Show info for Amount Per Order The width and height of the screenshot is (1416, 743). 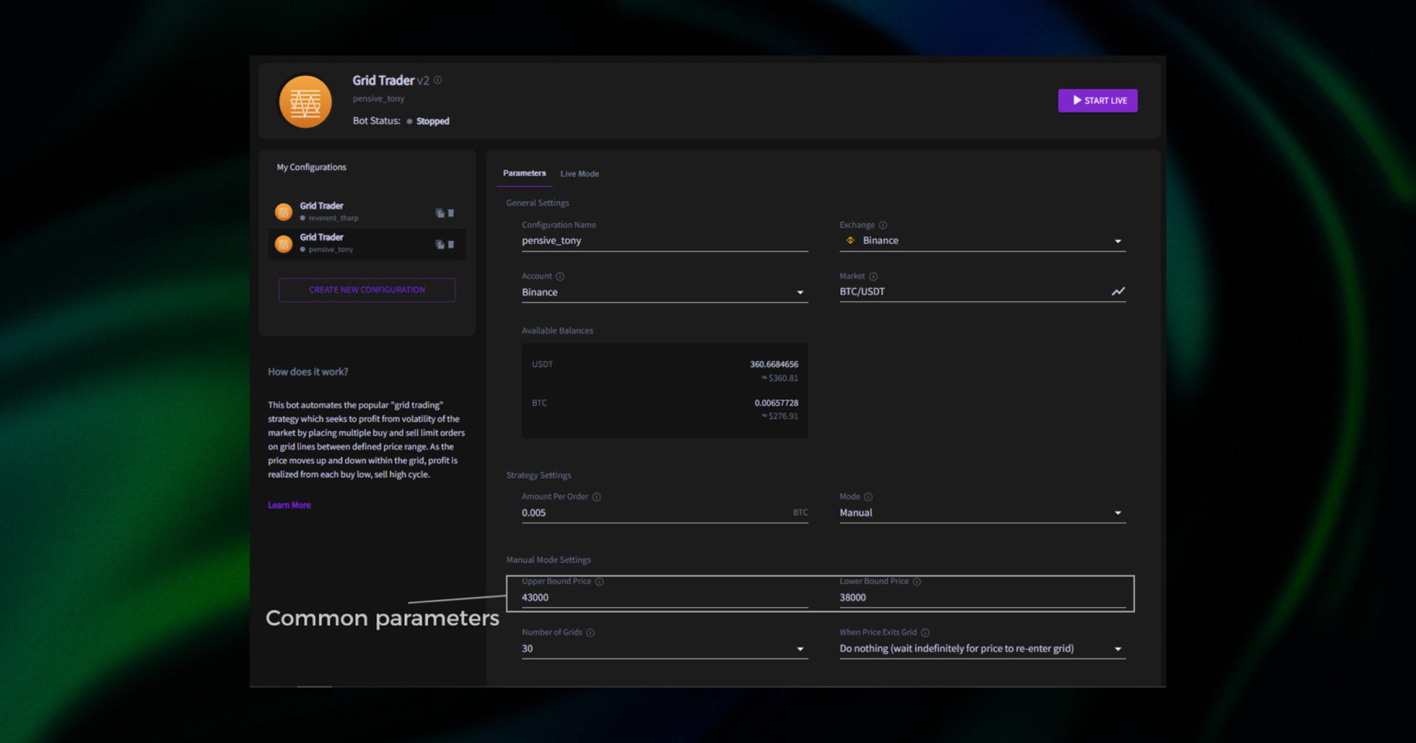tap(597, 497)
